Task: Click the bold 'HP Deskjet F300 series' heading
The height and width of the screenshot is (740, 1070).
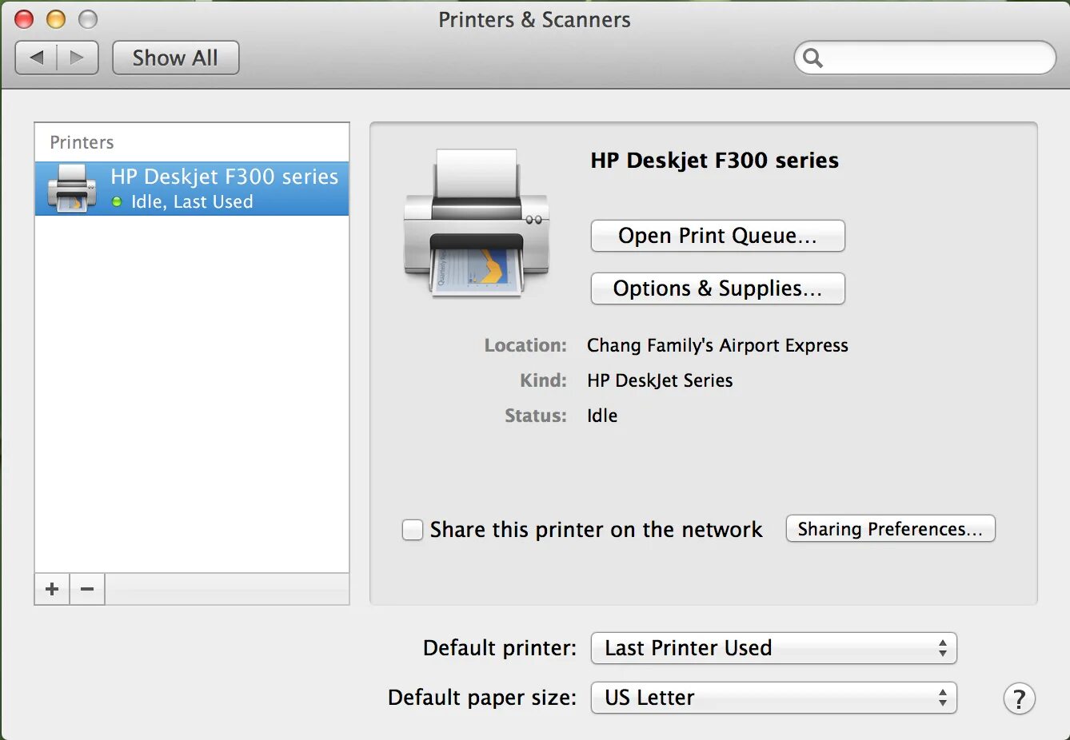Action: pyautogui.click(x=714, y=161)
